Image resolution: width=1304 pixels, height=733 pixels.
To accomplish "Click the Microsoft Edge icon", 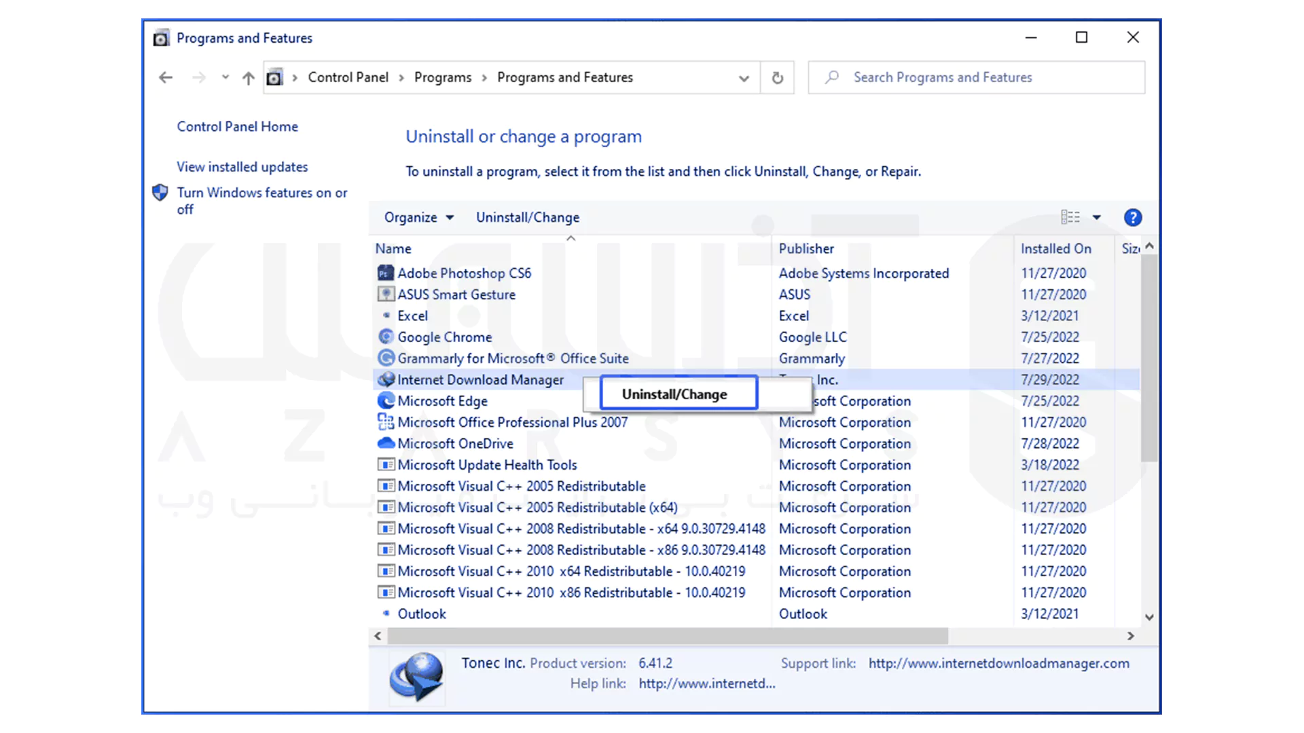I will tap(386, 400).
